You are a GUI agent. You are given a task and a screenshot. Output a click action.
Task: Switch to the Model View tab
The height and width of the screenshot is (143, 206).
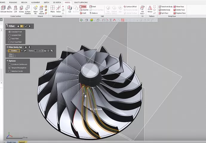tap(11, 142)
